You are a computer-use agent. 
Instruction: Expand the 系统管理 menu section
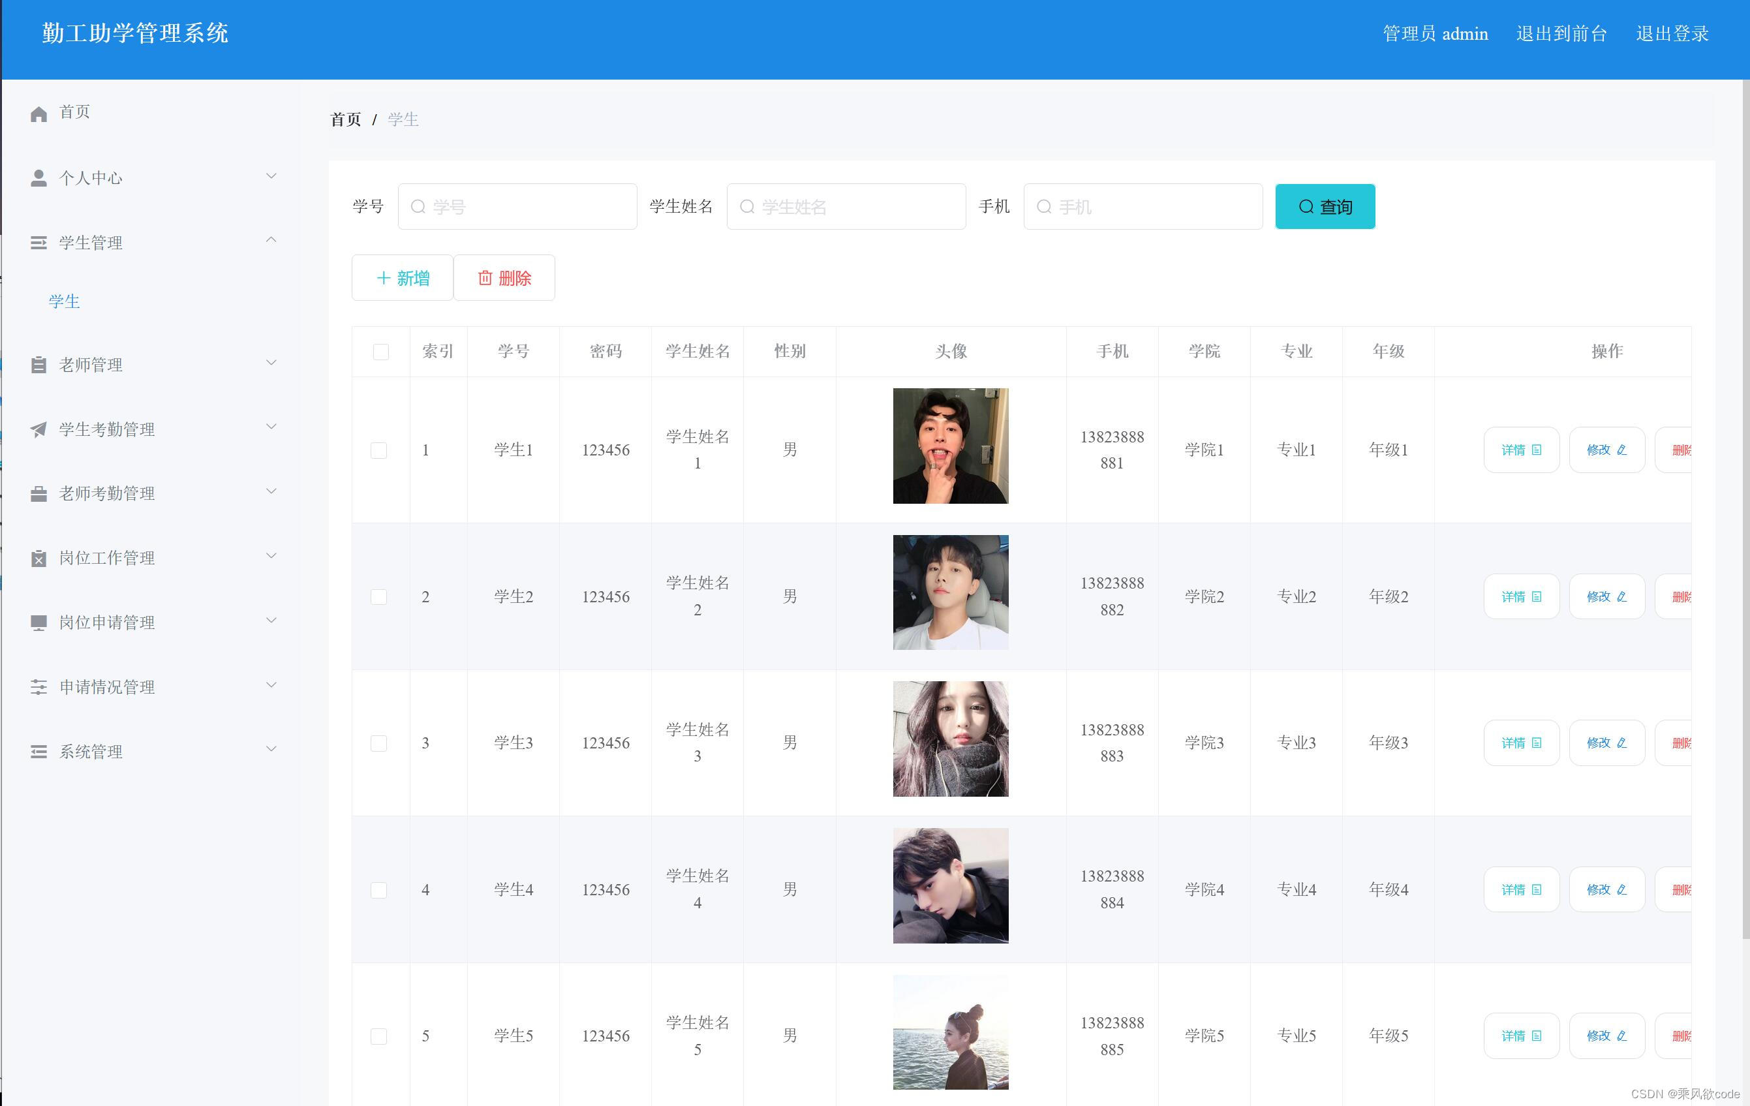click(x=272, y=748)
